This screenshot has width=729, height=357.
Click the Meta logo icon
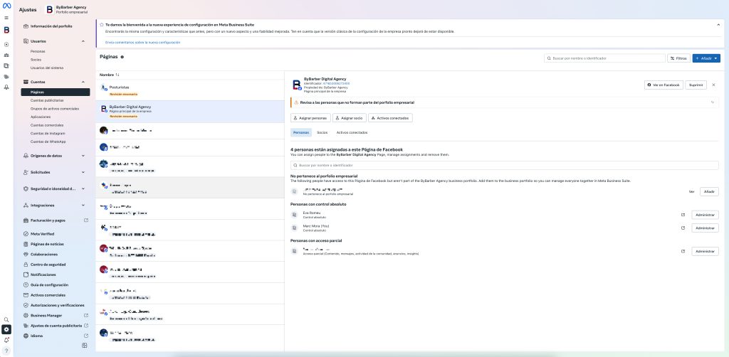[x=6, y=6]
